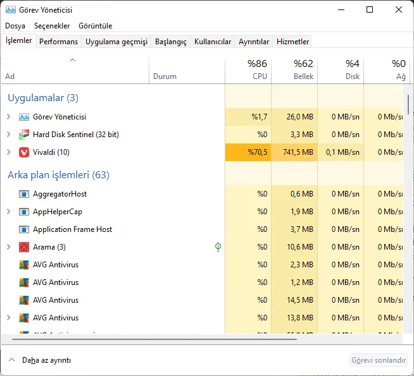Expand the AVG Antivirus 13,8 MB process group
414x376 pixels.
point(9,317)
